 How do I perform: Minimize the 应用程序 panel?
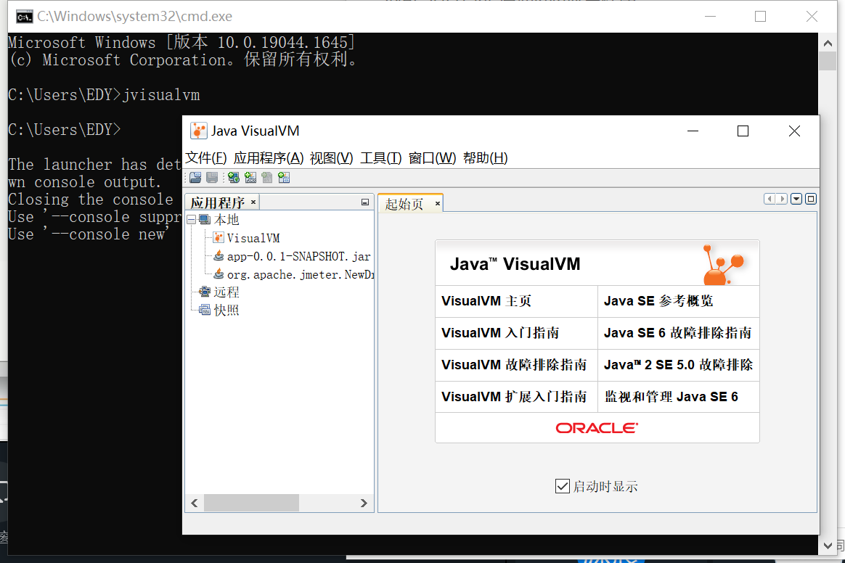coord(365,202)
